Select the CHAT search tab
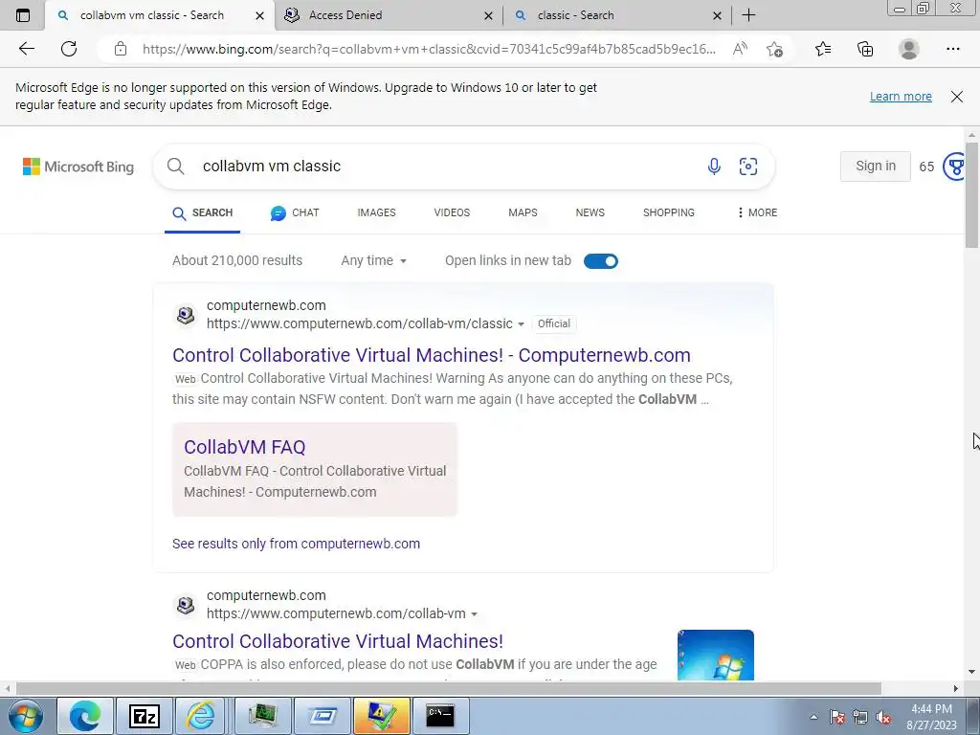The image size is (980, 735). coord(295,212)
